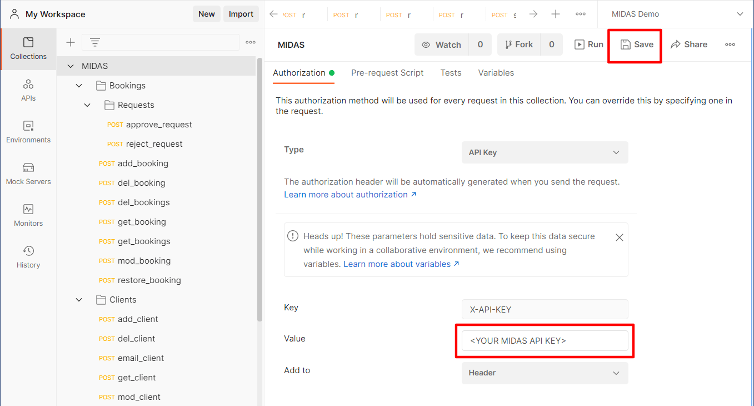
Task: Collapse the Bookings folder chevron
Action: 79,86
